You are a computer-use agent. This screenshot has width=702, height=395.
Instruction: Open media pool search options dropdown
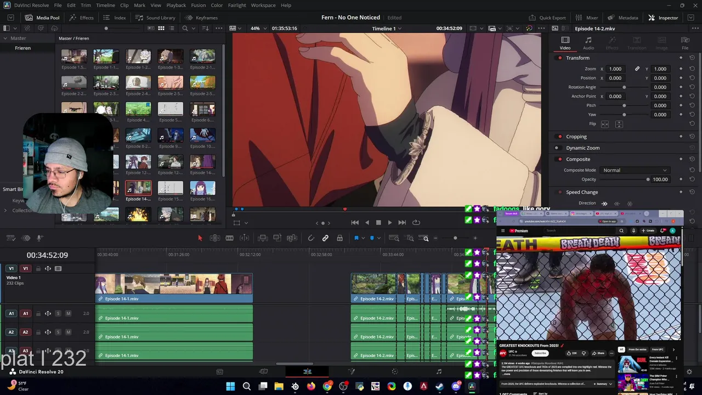pyautogui.click(x=194, y=29)
